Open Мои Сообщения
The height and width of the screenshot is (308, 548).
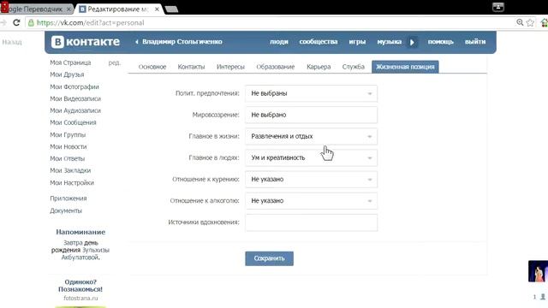click(73, 122)
